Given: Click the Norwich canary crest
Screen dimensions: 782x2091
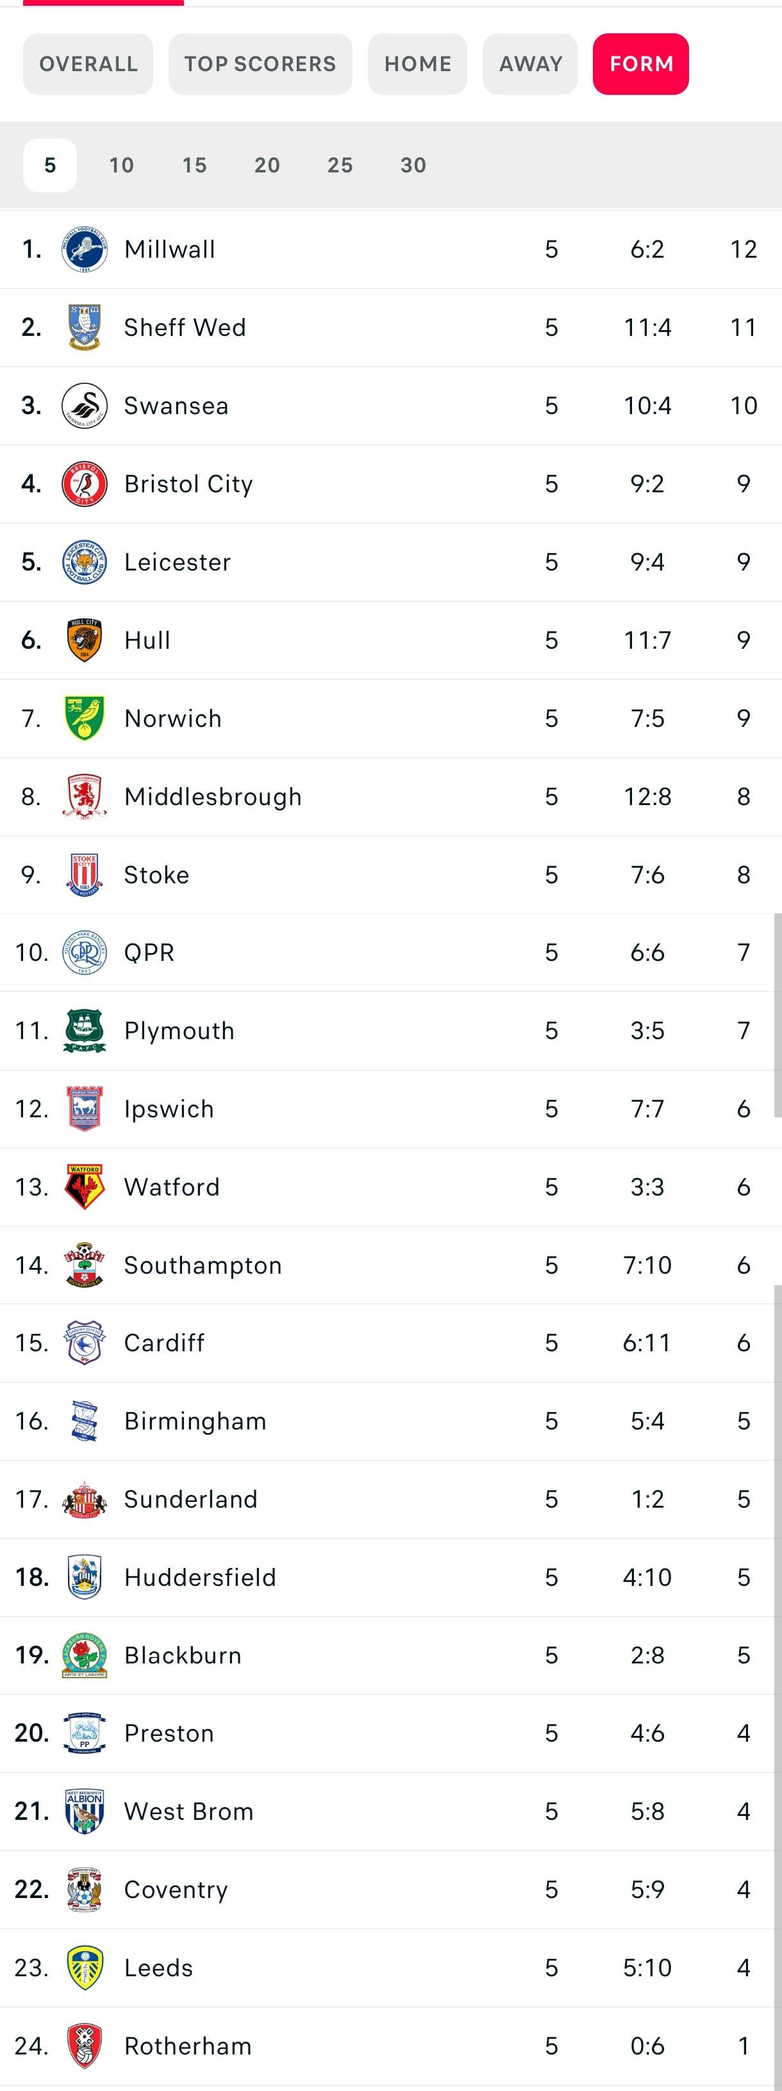Looking at the screenshot, I should point(85,719).
